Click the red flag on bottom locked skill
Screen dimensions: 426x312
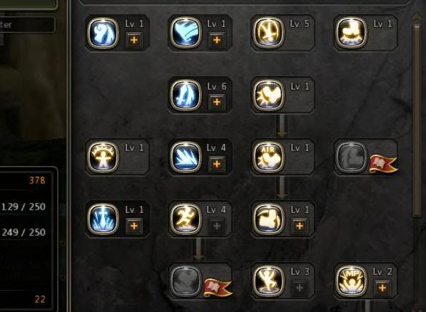218,288
